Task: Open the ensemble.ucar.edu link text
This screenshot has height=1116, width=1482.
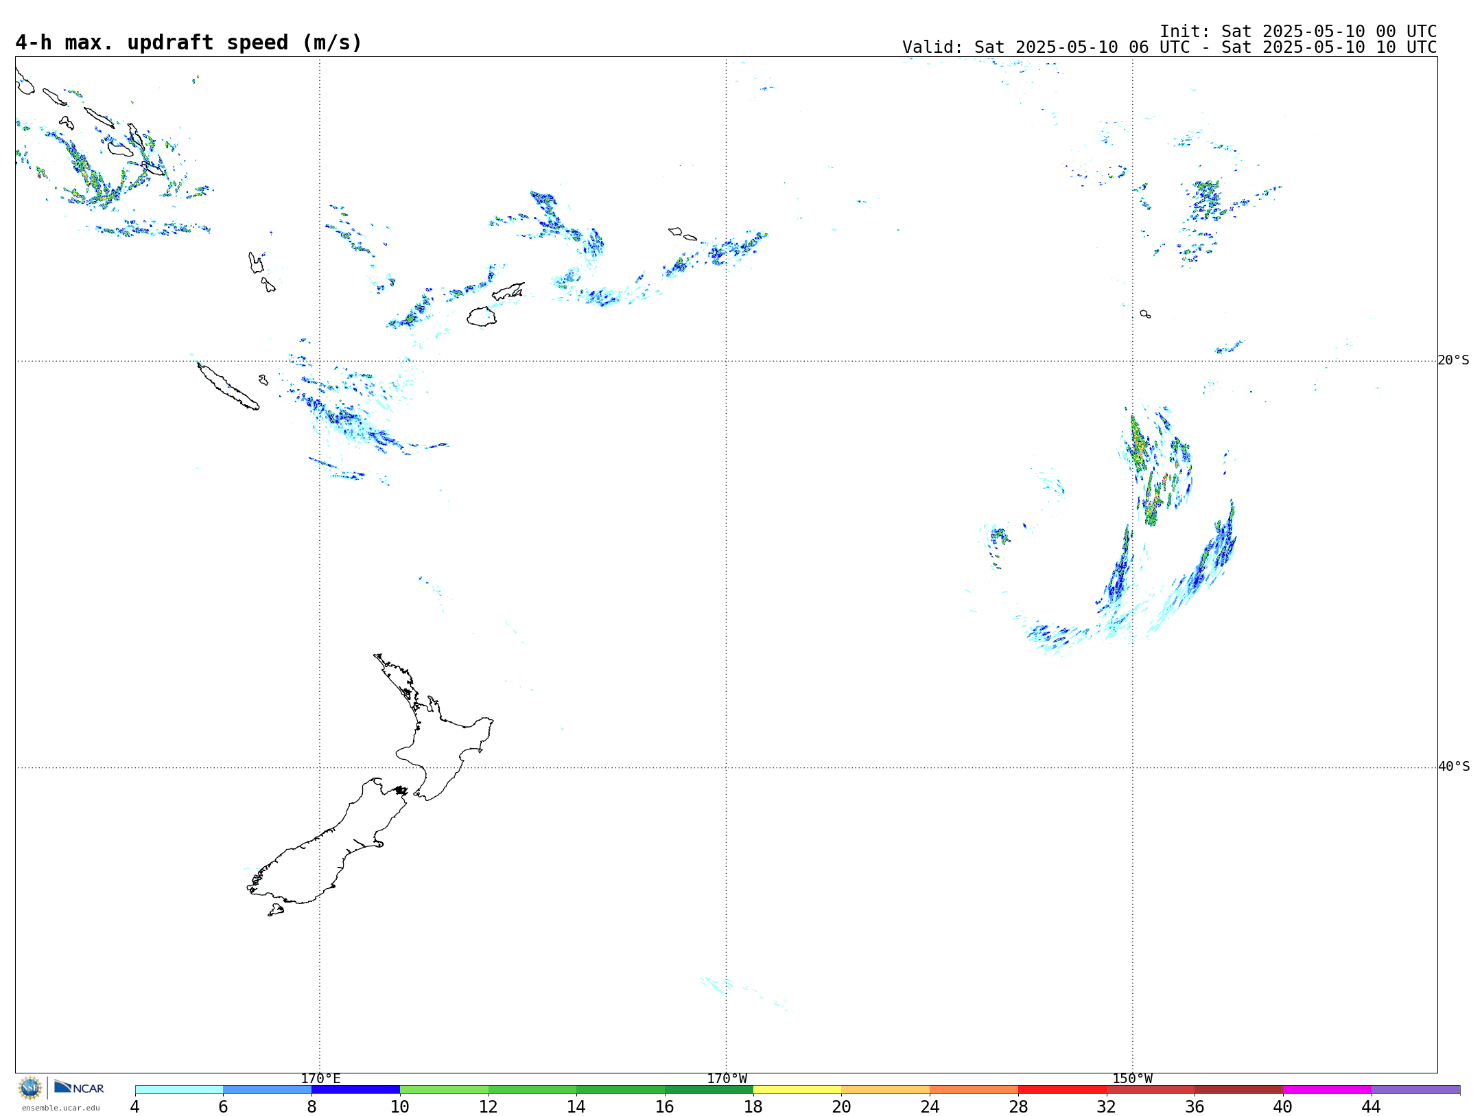Action: pyautogui.click(x=60, y=1108)
